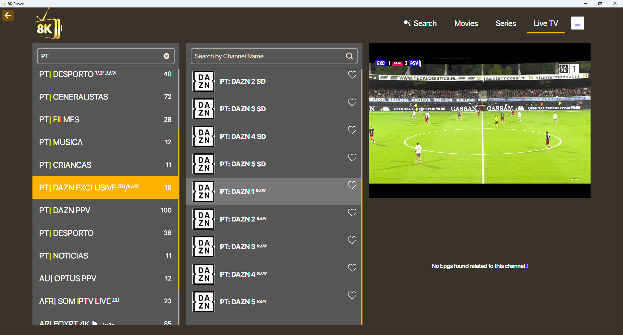Favorite PT: DAZN 5 SD with heart

click(352, 157)
